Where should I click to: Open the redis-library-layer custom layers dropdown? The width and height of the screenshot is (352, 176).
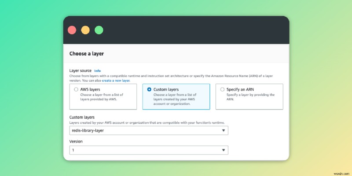149,130
